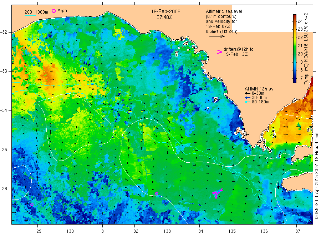Screen dimensions: 321x236
Task: Click the 'drifters@12h to' text
Action: [x=239, y=49]
